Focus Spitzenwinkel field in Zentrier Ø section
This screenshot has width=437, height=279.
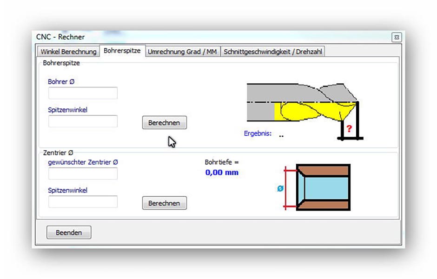(83, 202)
